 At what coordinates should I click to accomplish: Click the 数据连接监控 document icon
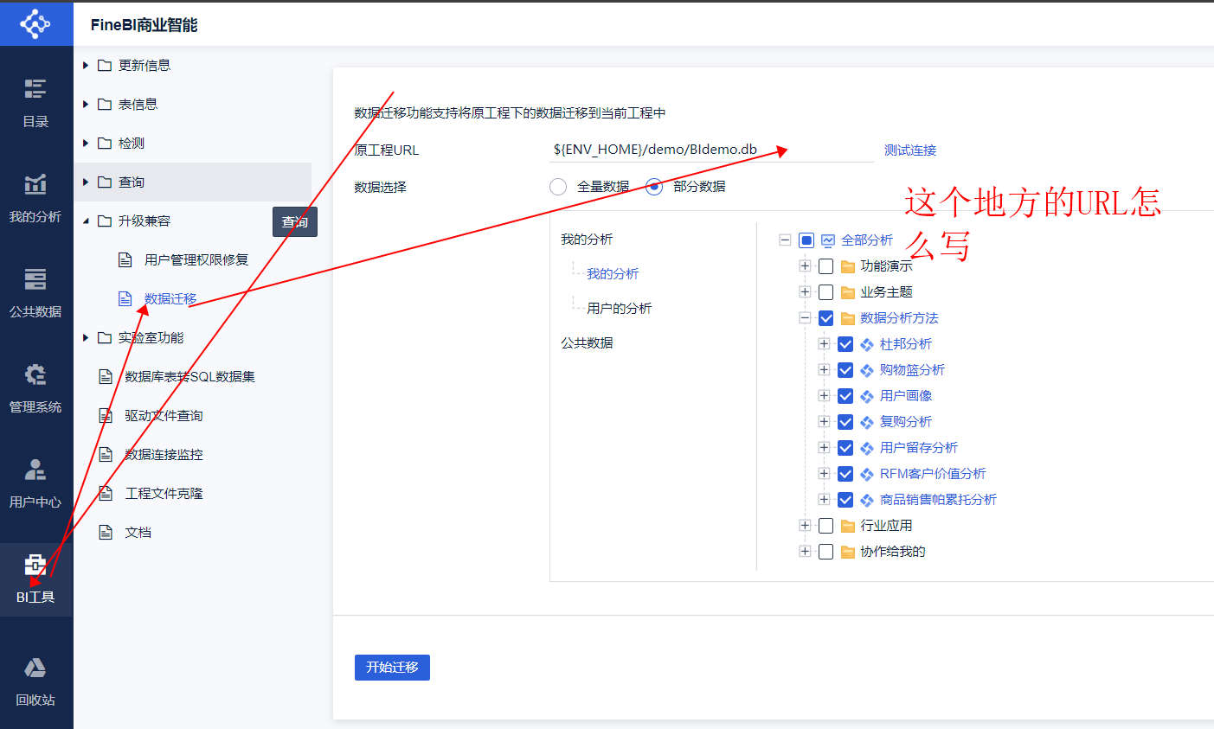(x=106, y=454)
